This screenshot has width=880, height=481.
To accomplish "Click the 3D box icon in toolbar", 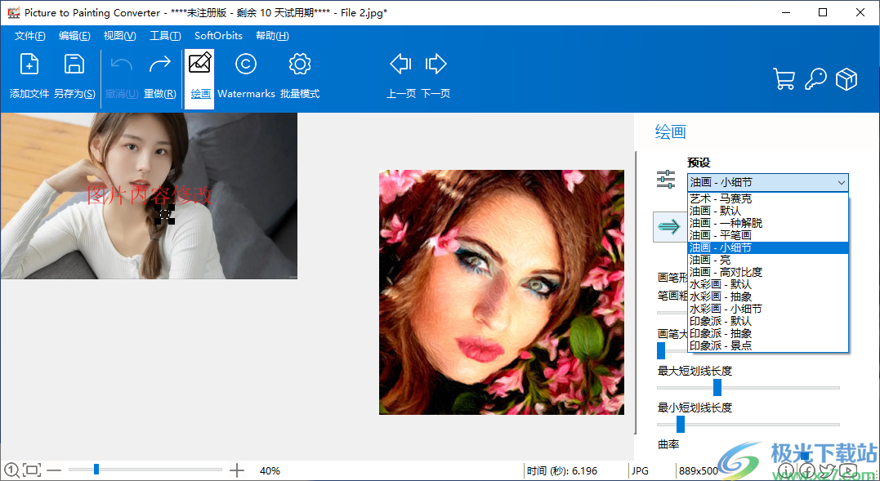I will click(846, 79).
